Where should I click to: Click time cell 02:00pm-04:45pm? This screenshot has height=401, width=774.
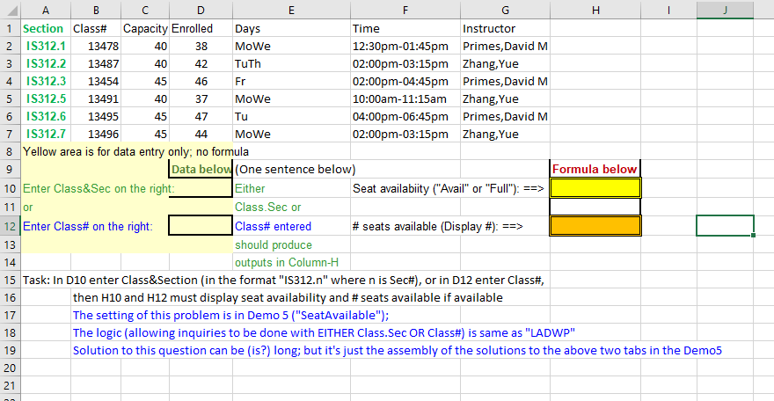click(x=405, y=81)
